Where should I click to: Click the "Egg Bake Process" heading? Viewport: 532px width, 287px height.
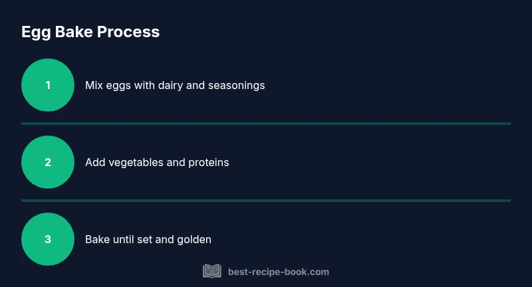90,31
